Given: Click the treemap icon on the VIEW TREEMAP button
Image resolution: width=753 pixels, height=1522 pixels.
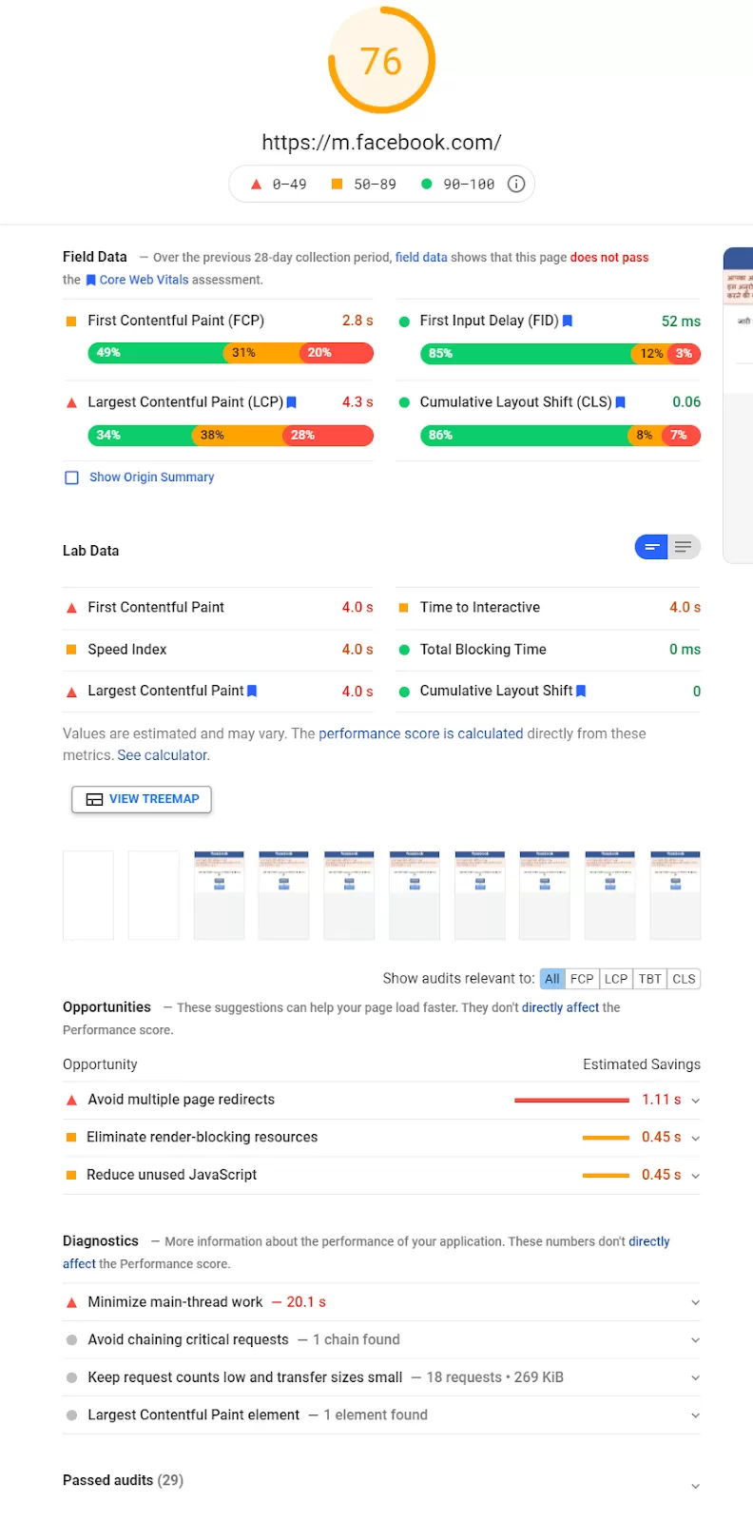Looking at the screenshot, I should (x=94, y=799).
